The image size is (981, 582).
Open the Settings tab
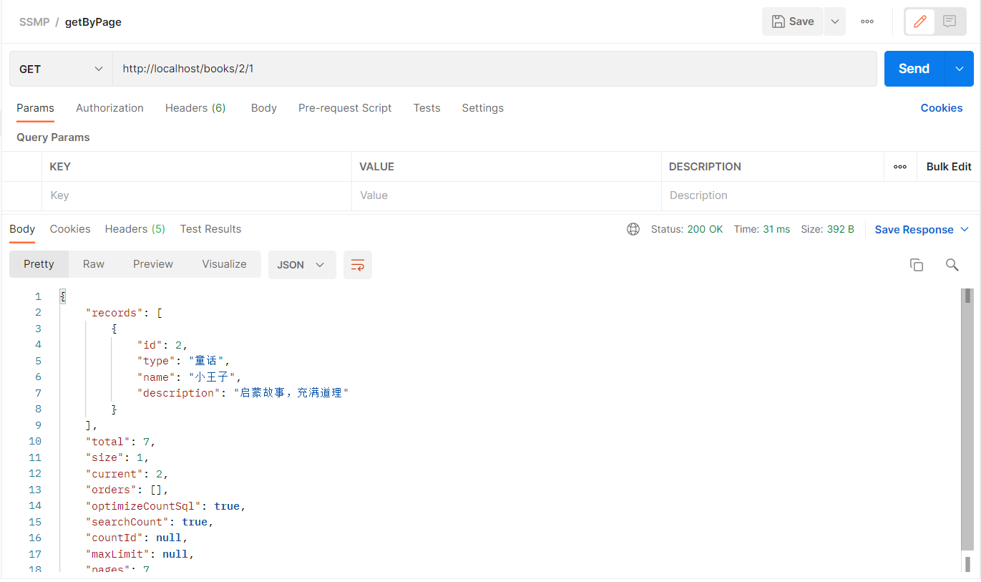[x=482, y=108]
